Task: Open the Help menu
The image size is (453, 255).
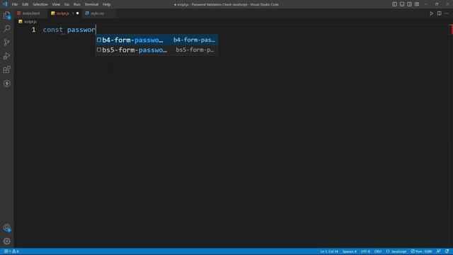Action: click(107, 4)
